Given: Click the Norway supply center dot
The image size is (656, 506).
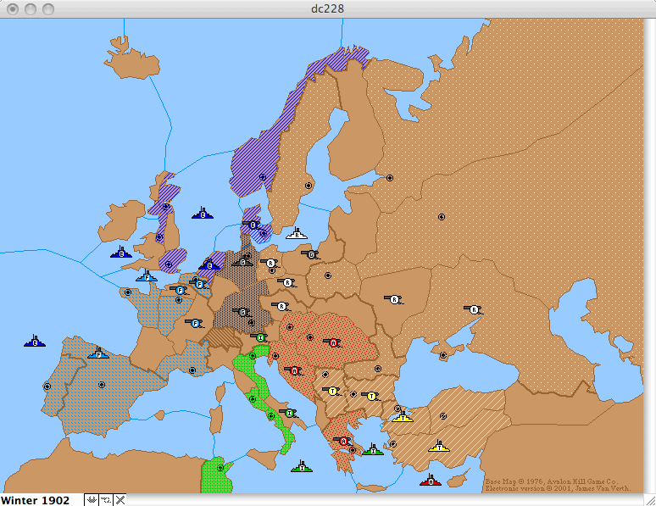Looking at the screenshot, I should pyautogui.click(x=263, y=177).
